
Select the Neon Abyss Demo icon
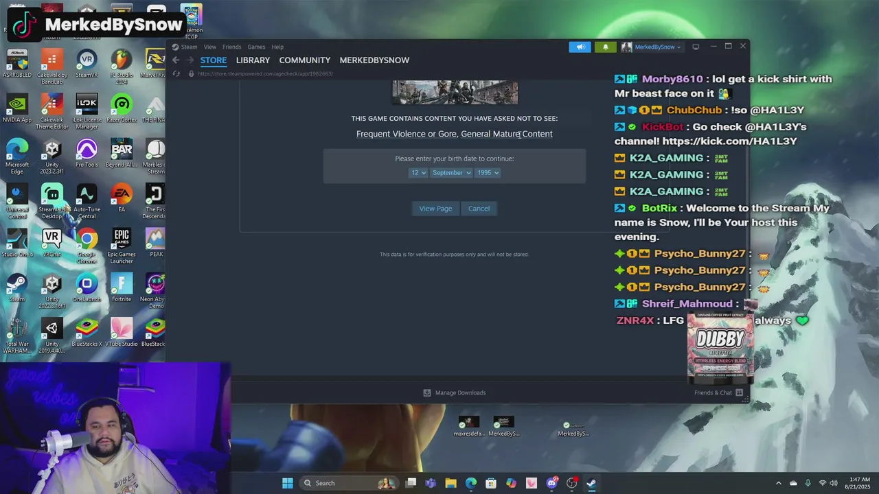[x=155, y=290]
